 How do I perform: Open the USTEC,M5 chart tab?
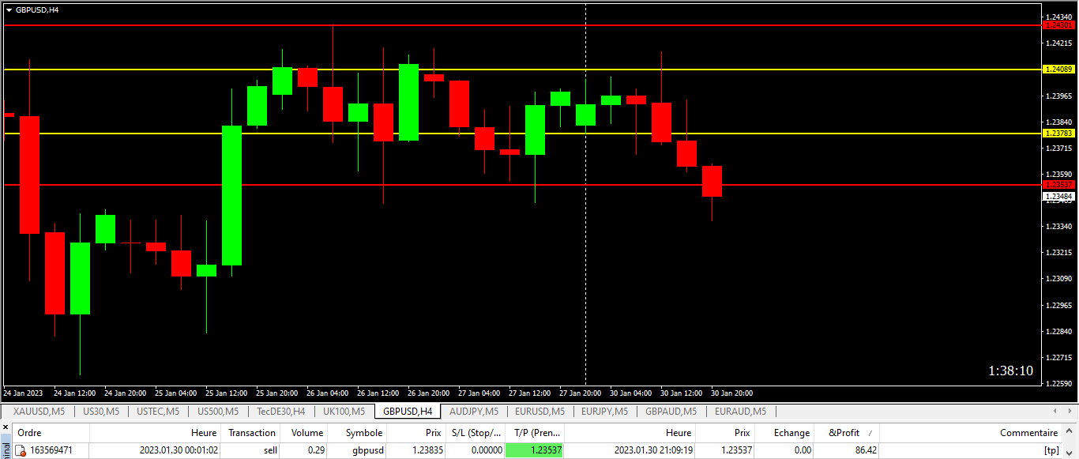pos(157,411)
